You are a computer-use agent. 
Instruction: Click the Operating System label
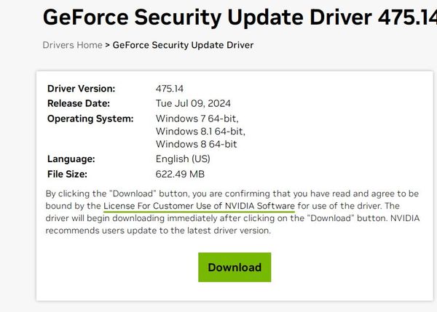click(90, 119)
